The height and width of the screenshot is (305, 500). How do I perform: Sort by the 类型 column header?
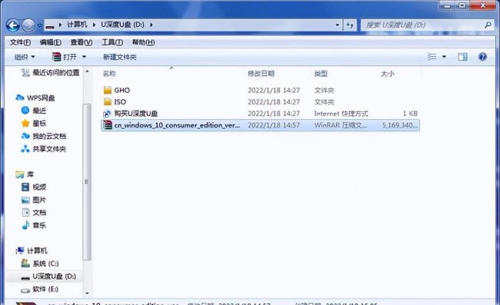(x=321, y=74)
